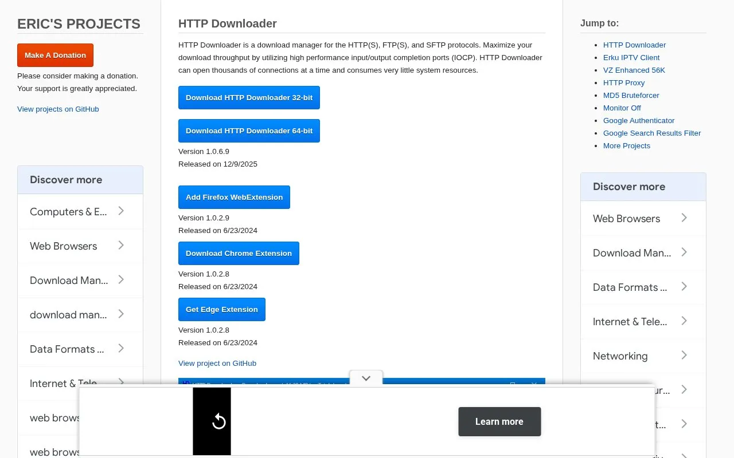Viewport: 734px width, 458px height.
Task: Go to VZ Enhanced 56K
Action: 634,70
